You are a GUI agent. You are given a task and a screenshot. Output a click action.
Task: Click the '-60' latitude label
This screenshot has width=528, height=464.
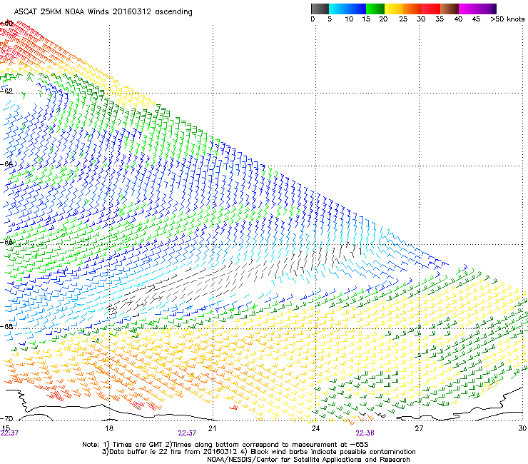click(x=6, y=24)
